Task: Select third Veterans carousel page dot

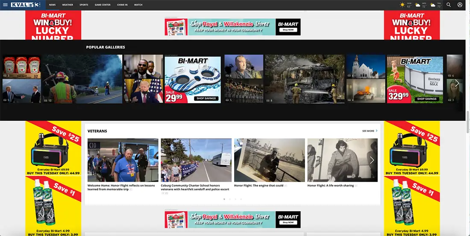Action: [235, 199]
